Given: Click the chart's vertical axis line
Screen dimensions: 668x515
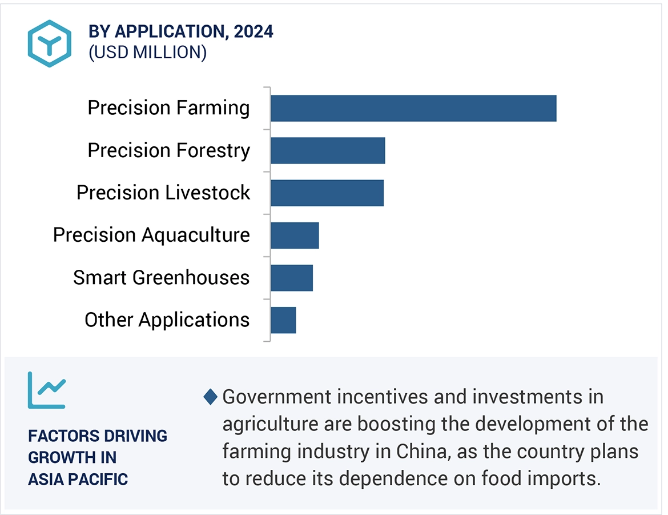Looking at the screenshot, I should coord(270,214).
